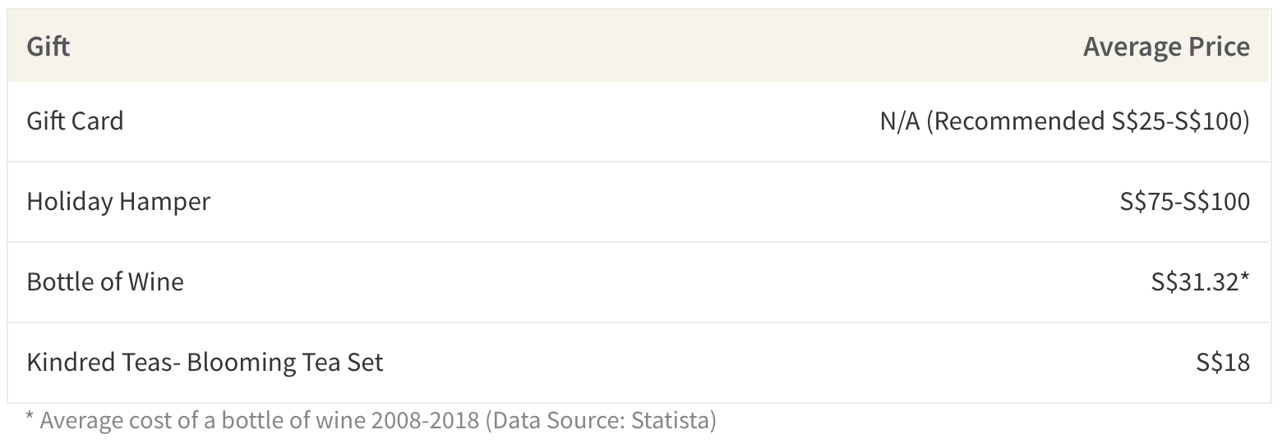
Task: Click the Average Price column header
Action: (x=1165, y=47)
